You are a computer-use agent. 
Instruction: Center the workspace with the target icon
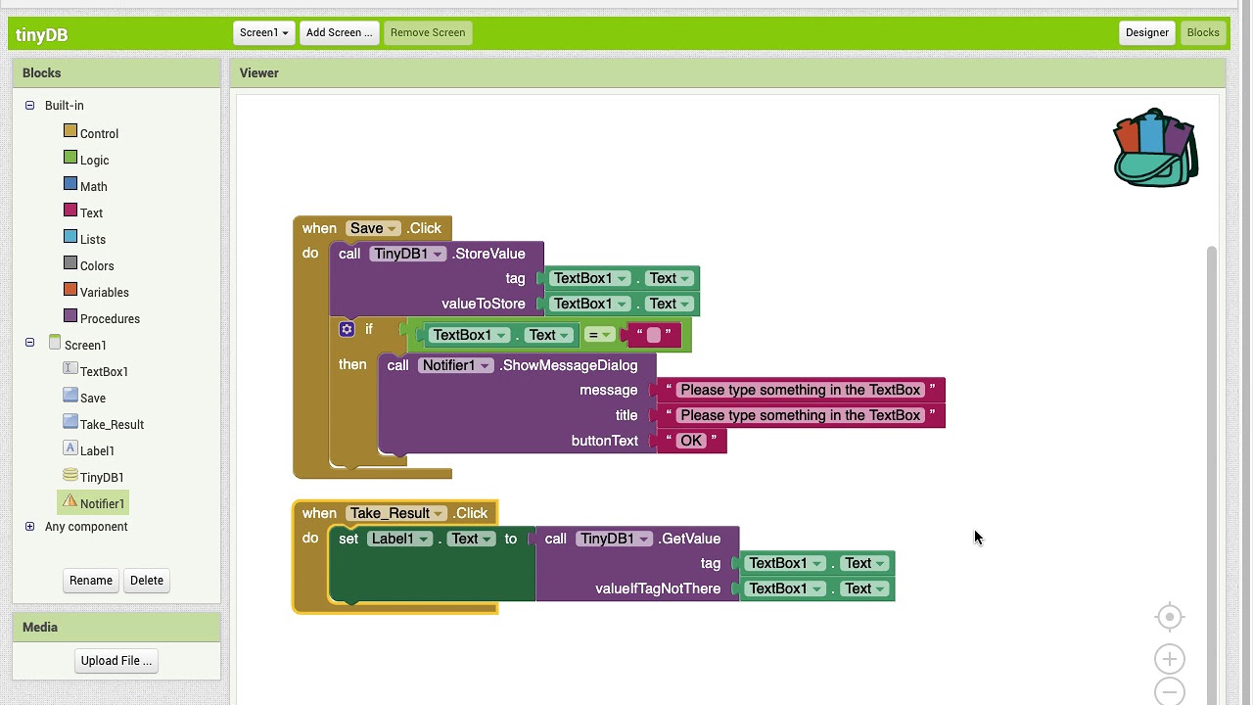point(1169,617)
